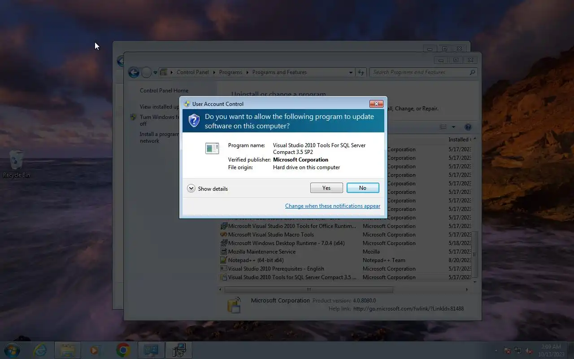Select Microsoft Windows Desktop Runtime 7.0.4 row
The image size is (574, 359).
345,243
